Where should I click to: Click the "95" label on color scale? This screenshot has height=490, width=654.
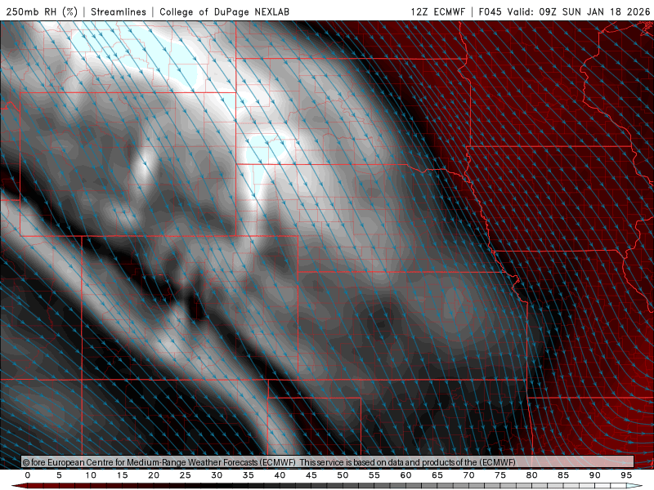626,475
